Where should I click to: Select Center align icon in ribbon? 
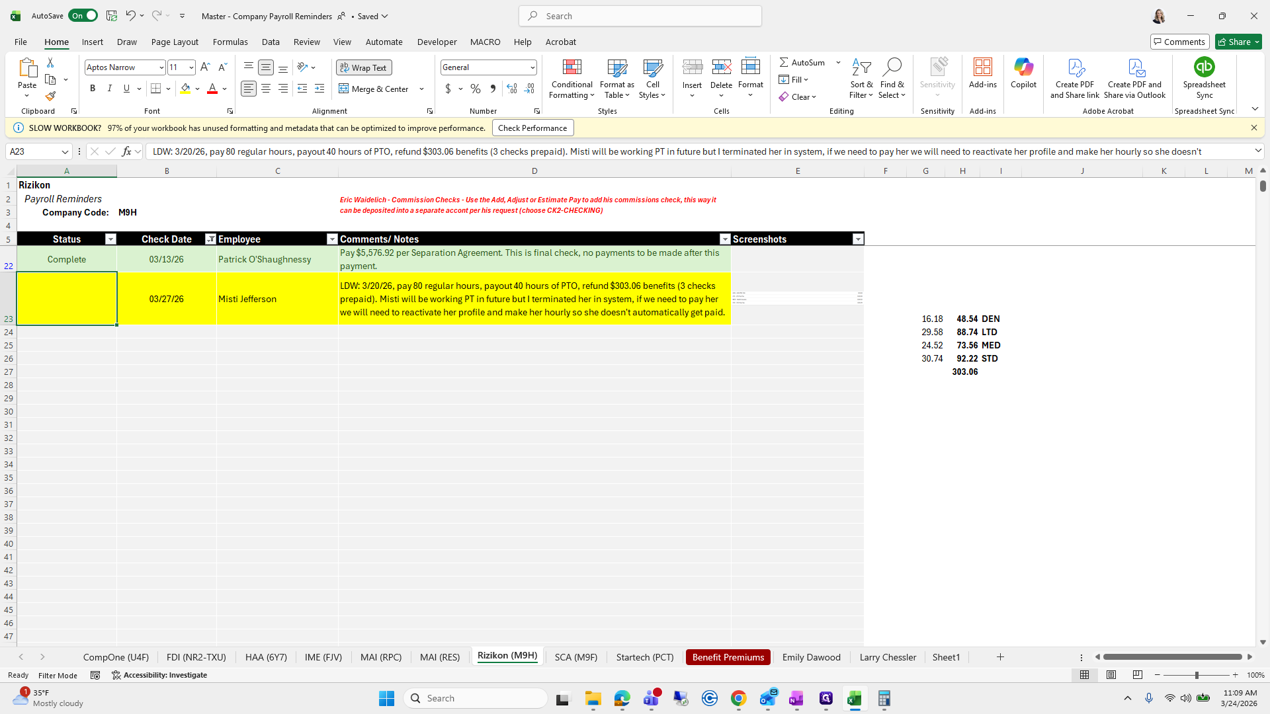click(266, 89)
